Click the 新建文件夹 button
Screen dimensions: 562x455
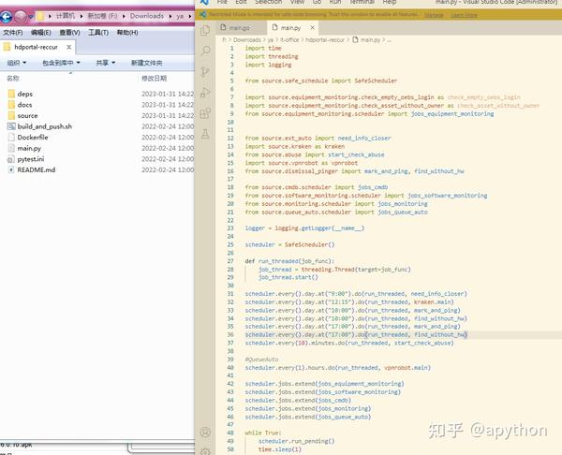point(147,63)
